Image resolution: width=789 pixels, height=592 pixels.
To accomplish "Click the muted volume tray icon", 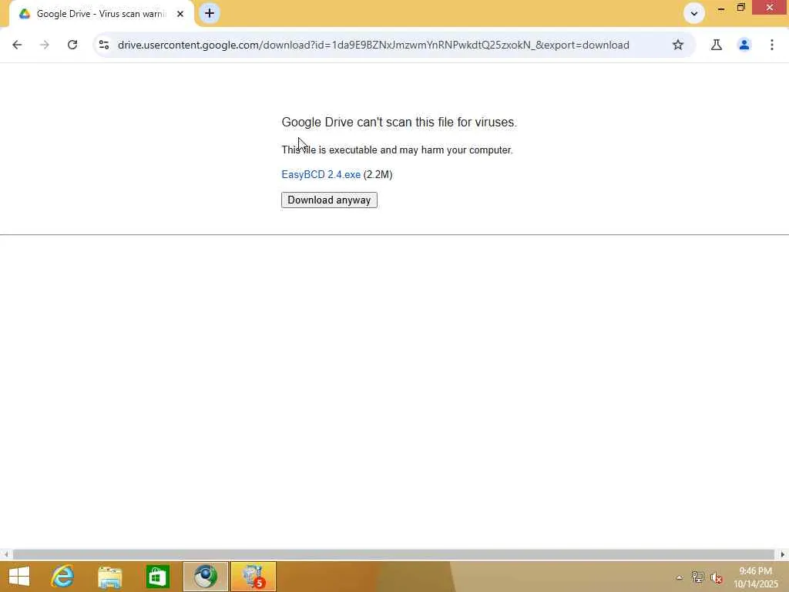I will pyautogui.click(x=716, y=578).
